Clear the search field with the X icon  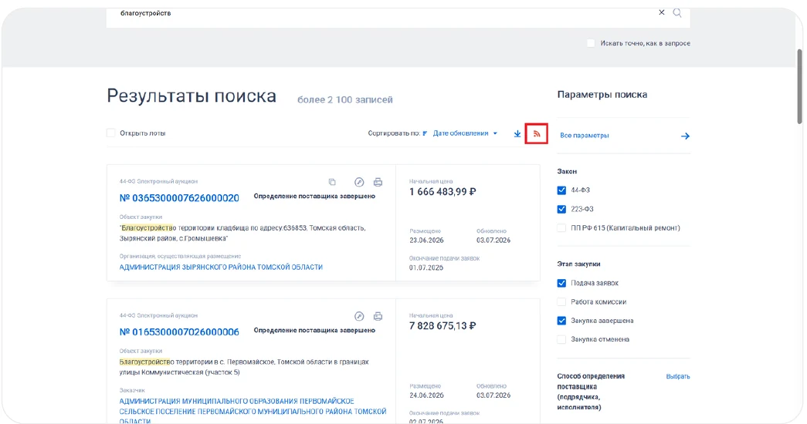pos(661,12)
